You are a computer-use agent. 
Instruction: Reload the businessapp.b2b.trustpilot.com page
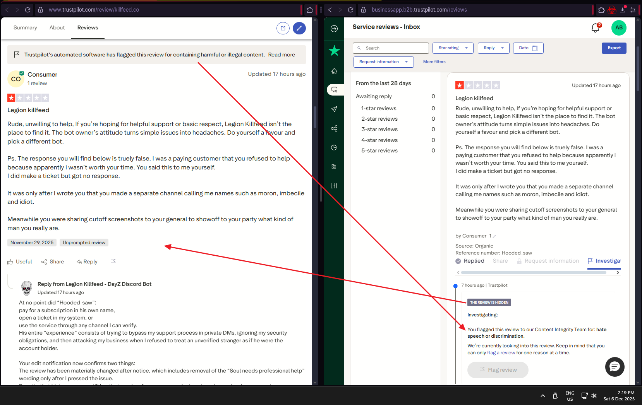point(351,10)
